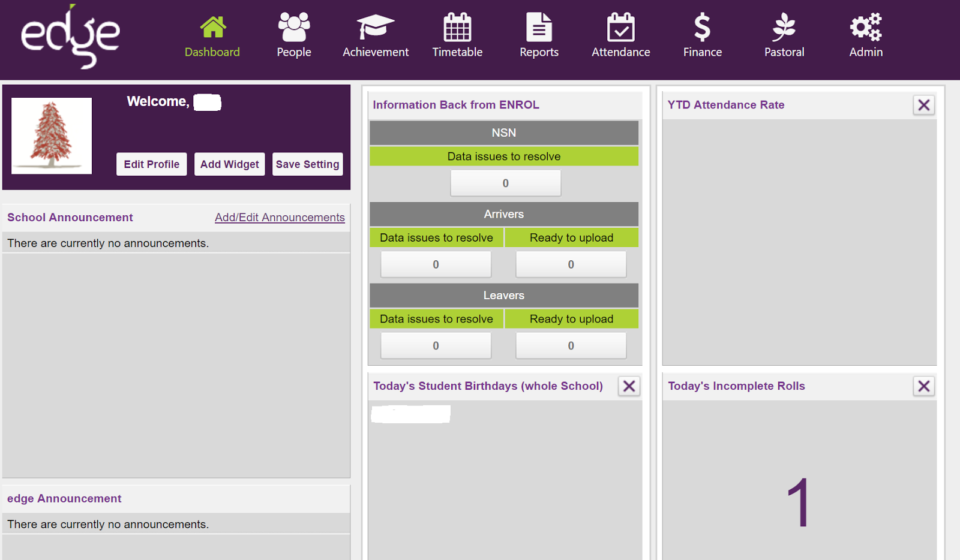
Task: Click the profile tree picture
Action: pos(51,136)
